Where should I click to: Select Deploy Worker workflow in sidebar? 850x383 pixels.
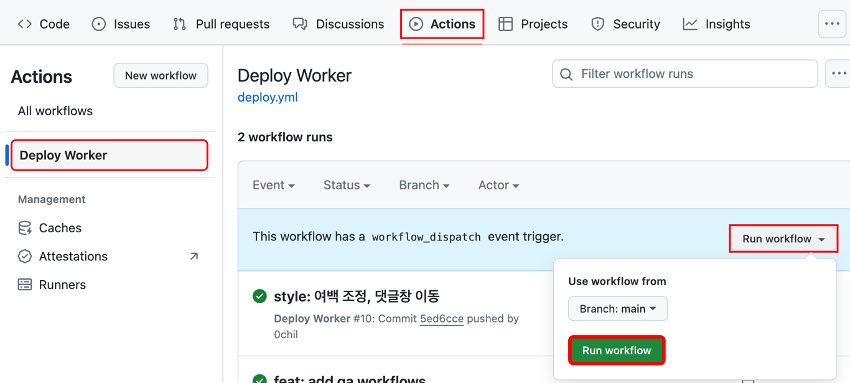coord(110,155)
